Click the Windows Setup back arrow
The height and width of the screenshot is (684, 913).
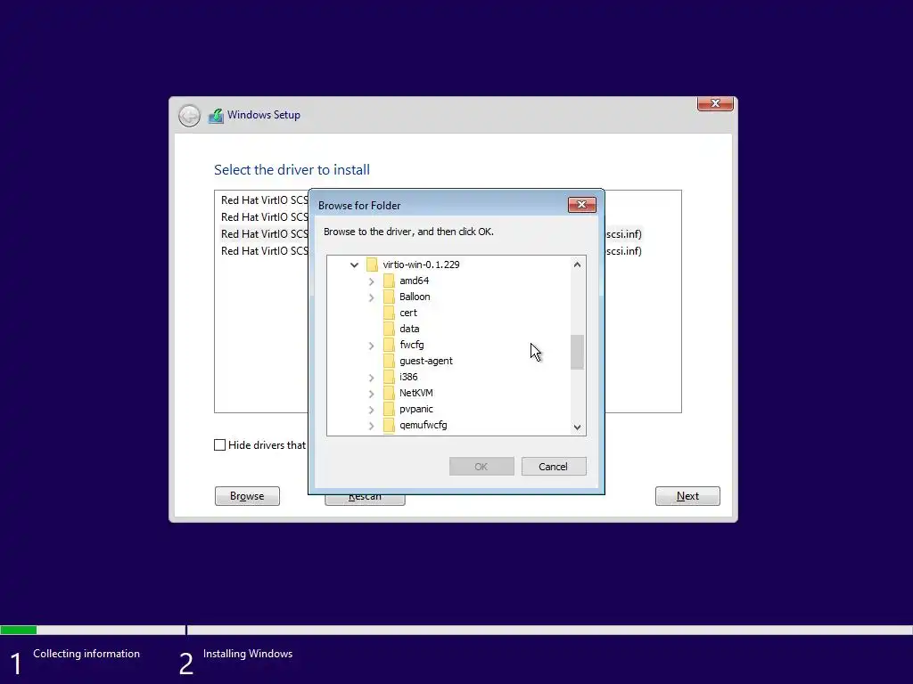189,116
